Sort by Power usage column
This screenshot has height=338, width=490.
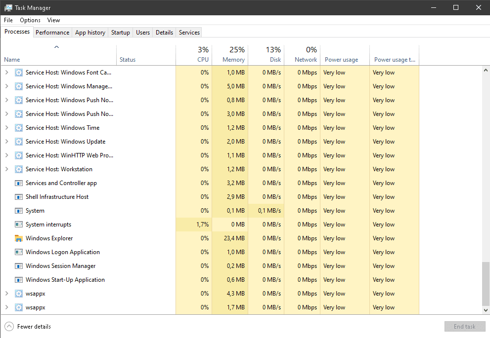pyautogui.click(x=345, y=55)
